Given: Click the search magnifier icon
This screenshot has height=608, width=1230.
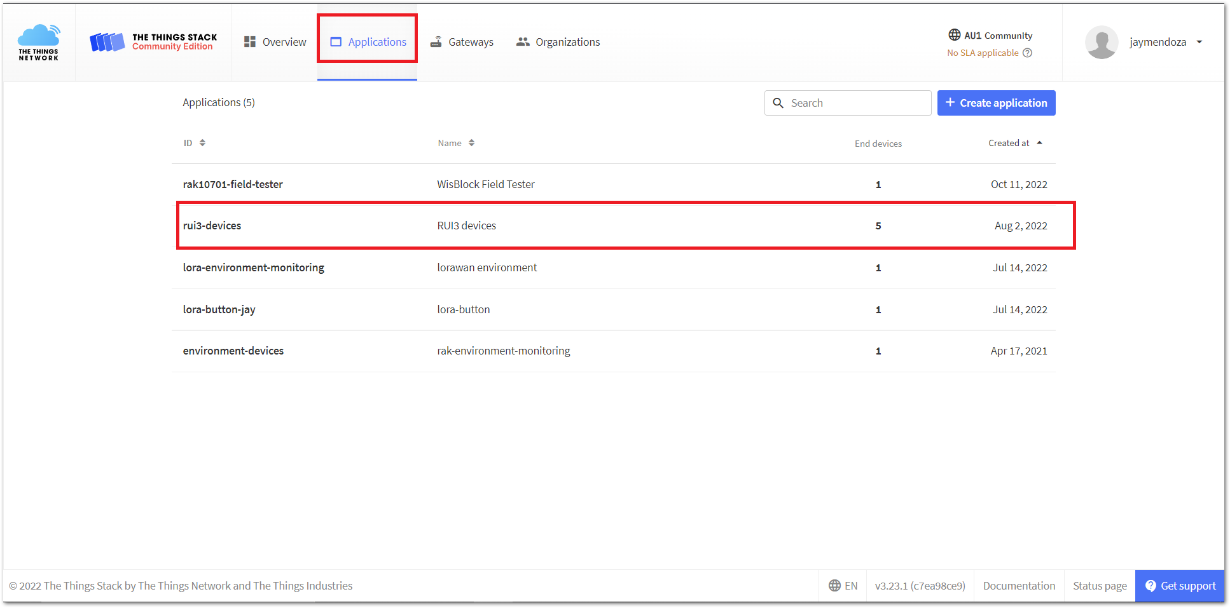Looking at the screenshot, I should (778, 103).
